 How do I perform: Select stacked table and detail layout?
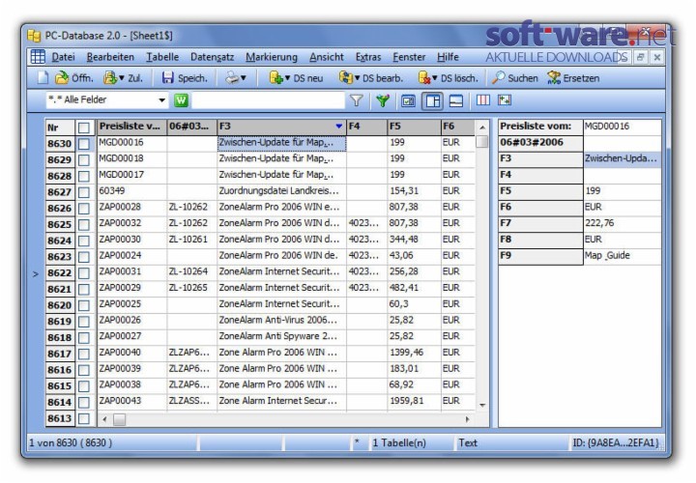coord(456,101)
